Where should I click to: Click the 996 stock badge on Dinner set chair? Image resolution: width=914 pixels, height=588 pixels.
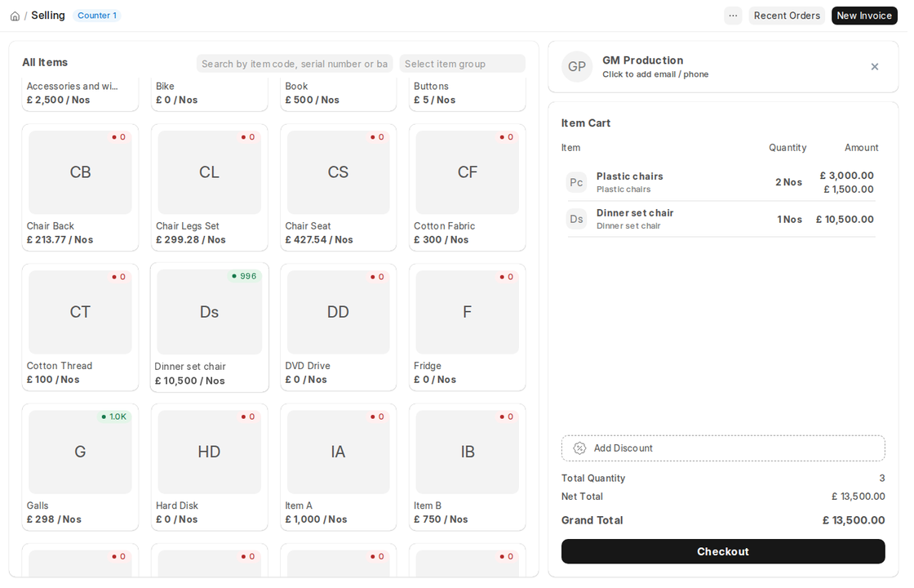point(244,277)
